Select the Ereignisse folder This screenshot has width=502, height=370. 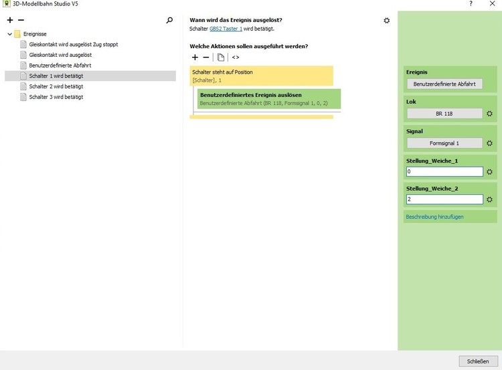point(31,34)
